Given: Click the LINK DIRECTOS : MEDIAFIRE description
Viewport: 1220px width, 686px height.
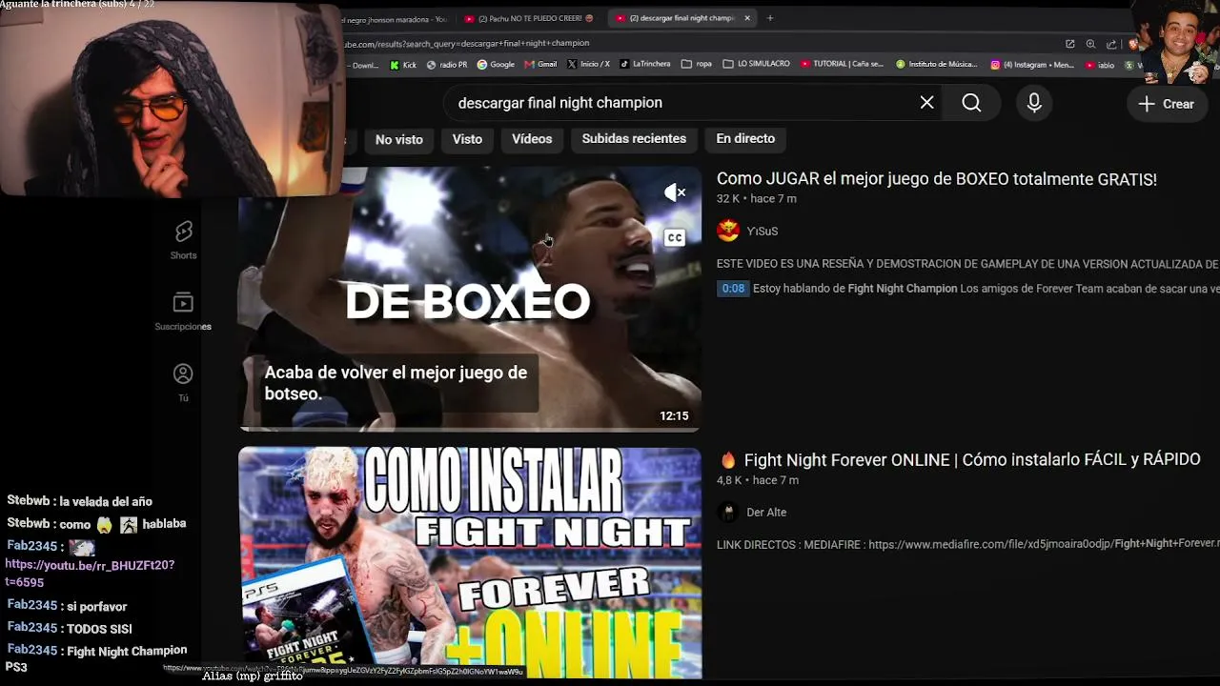Looking at the screenshot, I should (967, 544).
